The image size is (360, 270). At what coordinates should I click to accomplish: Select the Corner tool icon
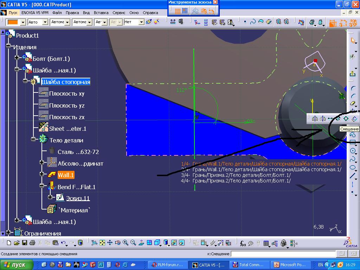click(353, 88)
